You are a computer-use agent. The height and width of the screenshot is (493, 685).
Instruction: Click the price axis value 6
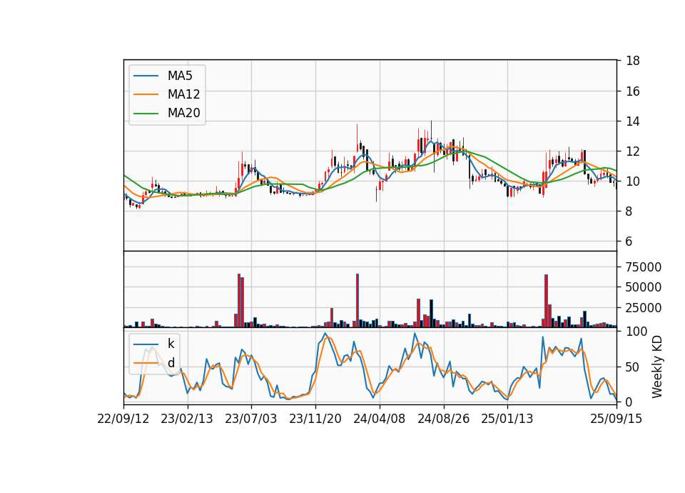pos(629,241)
